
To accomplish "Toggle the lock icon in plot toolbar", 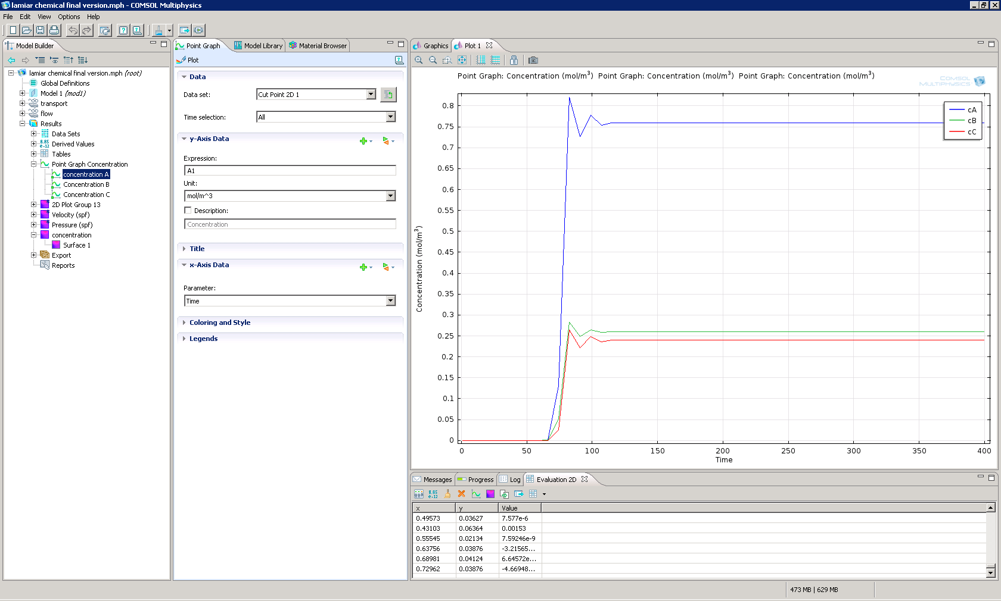I will 514,60.
